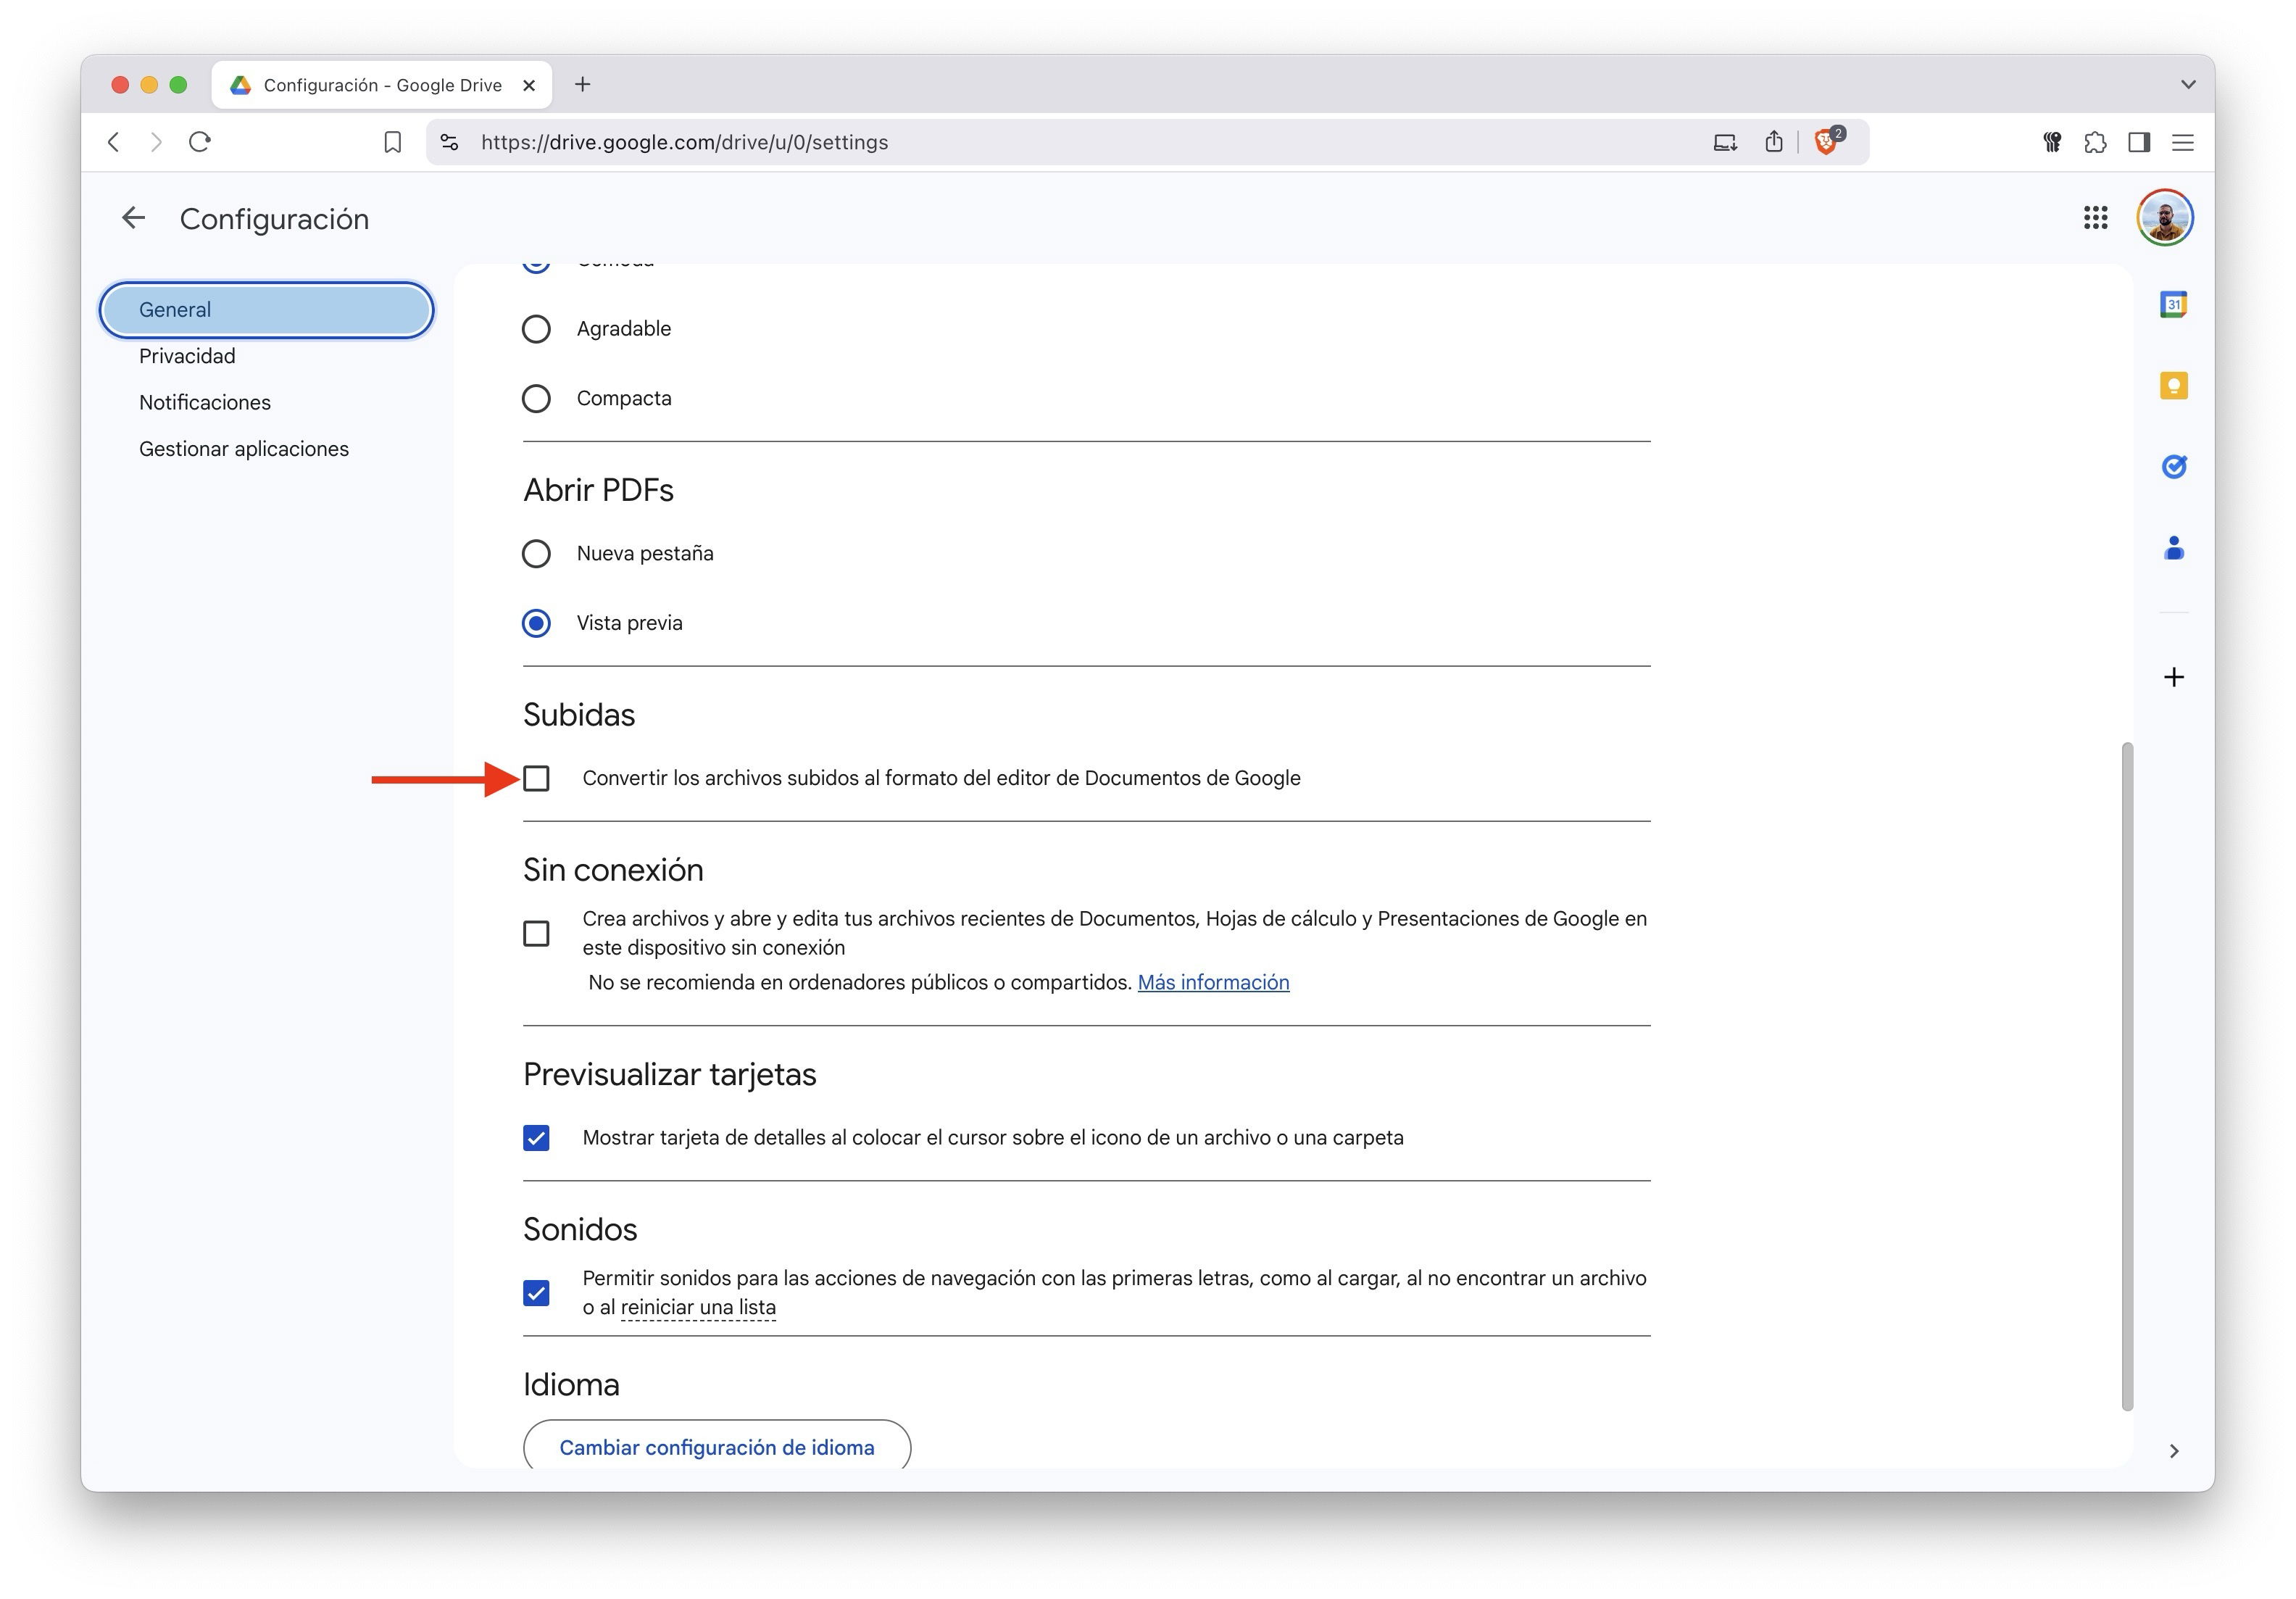The image size is (2296, 1599).
Task: Click the browser forward navigation button
Action: coord(156,142)
